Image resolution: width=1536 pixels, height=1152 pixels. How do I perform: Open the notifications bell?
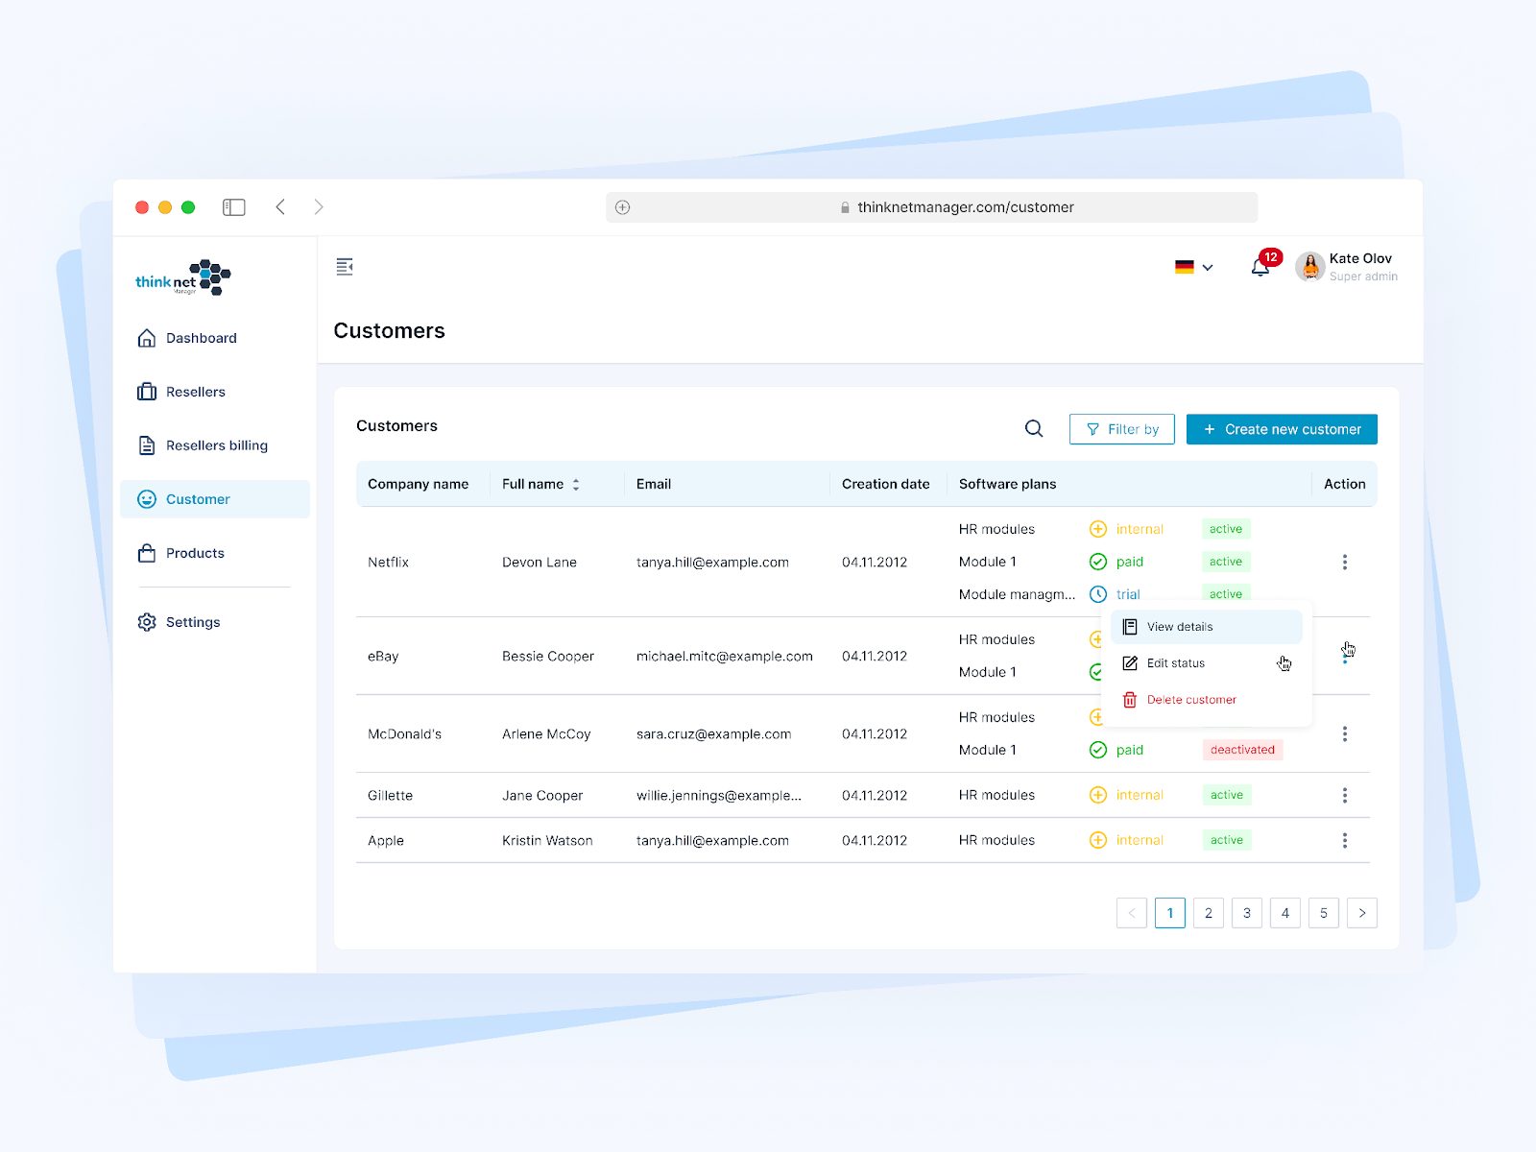coord(1260,267)
